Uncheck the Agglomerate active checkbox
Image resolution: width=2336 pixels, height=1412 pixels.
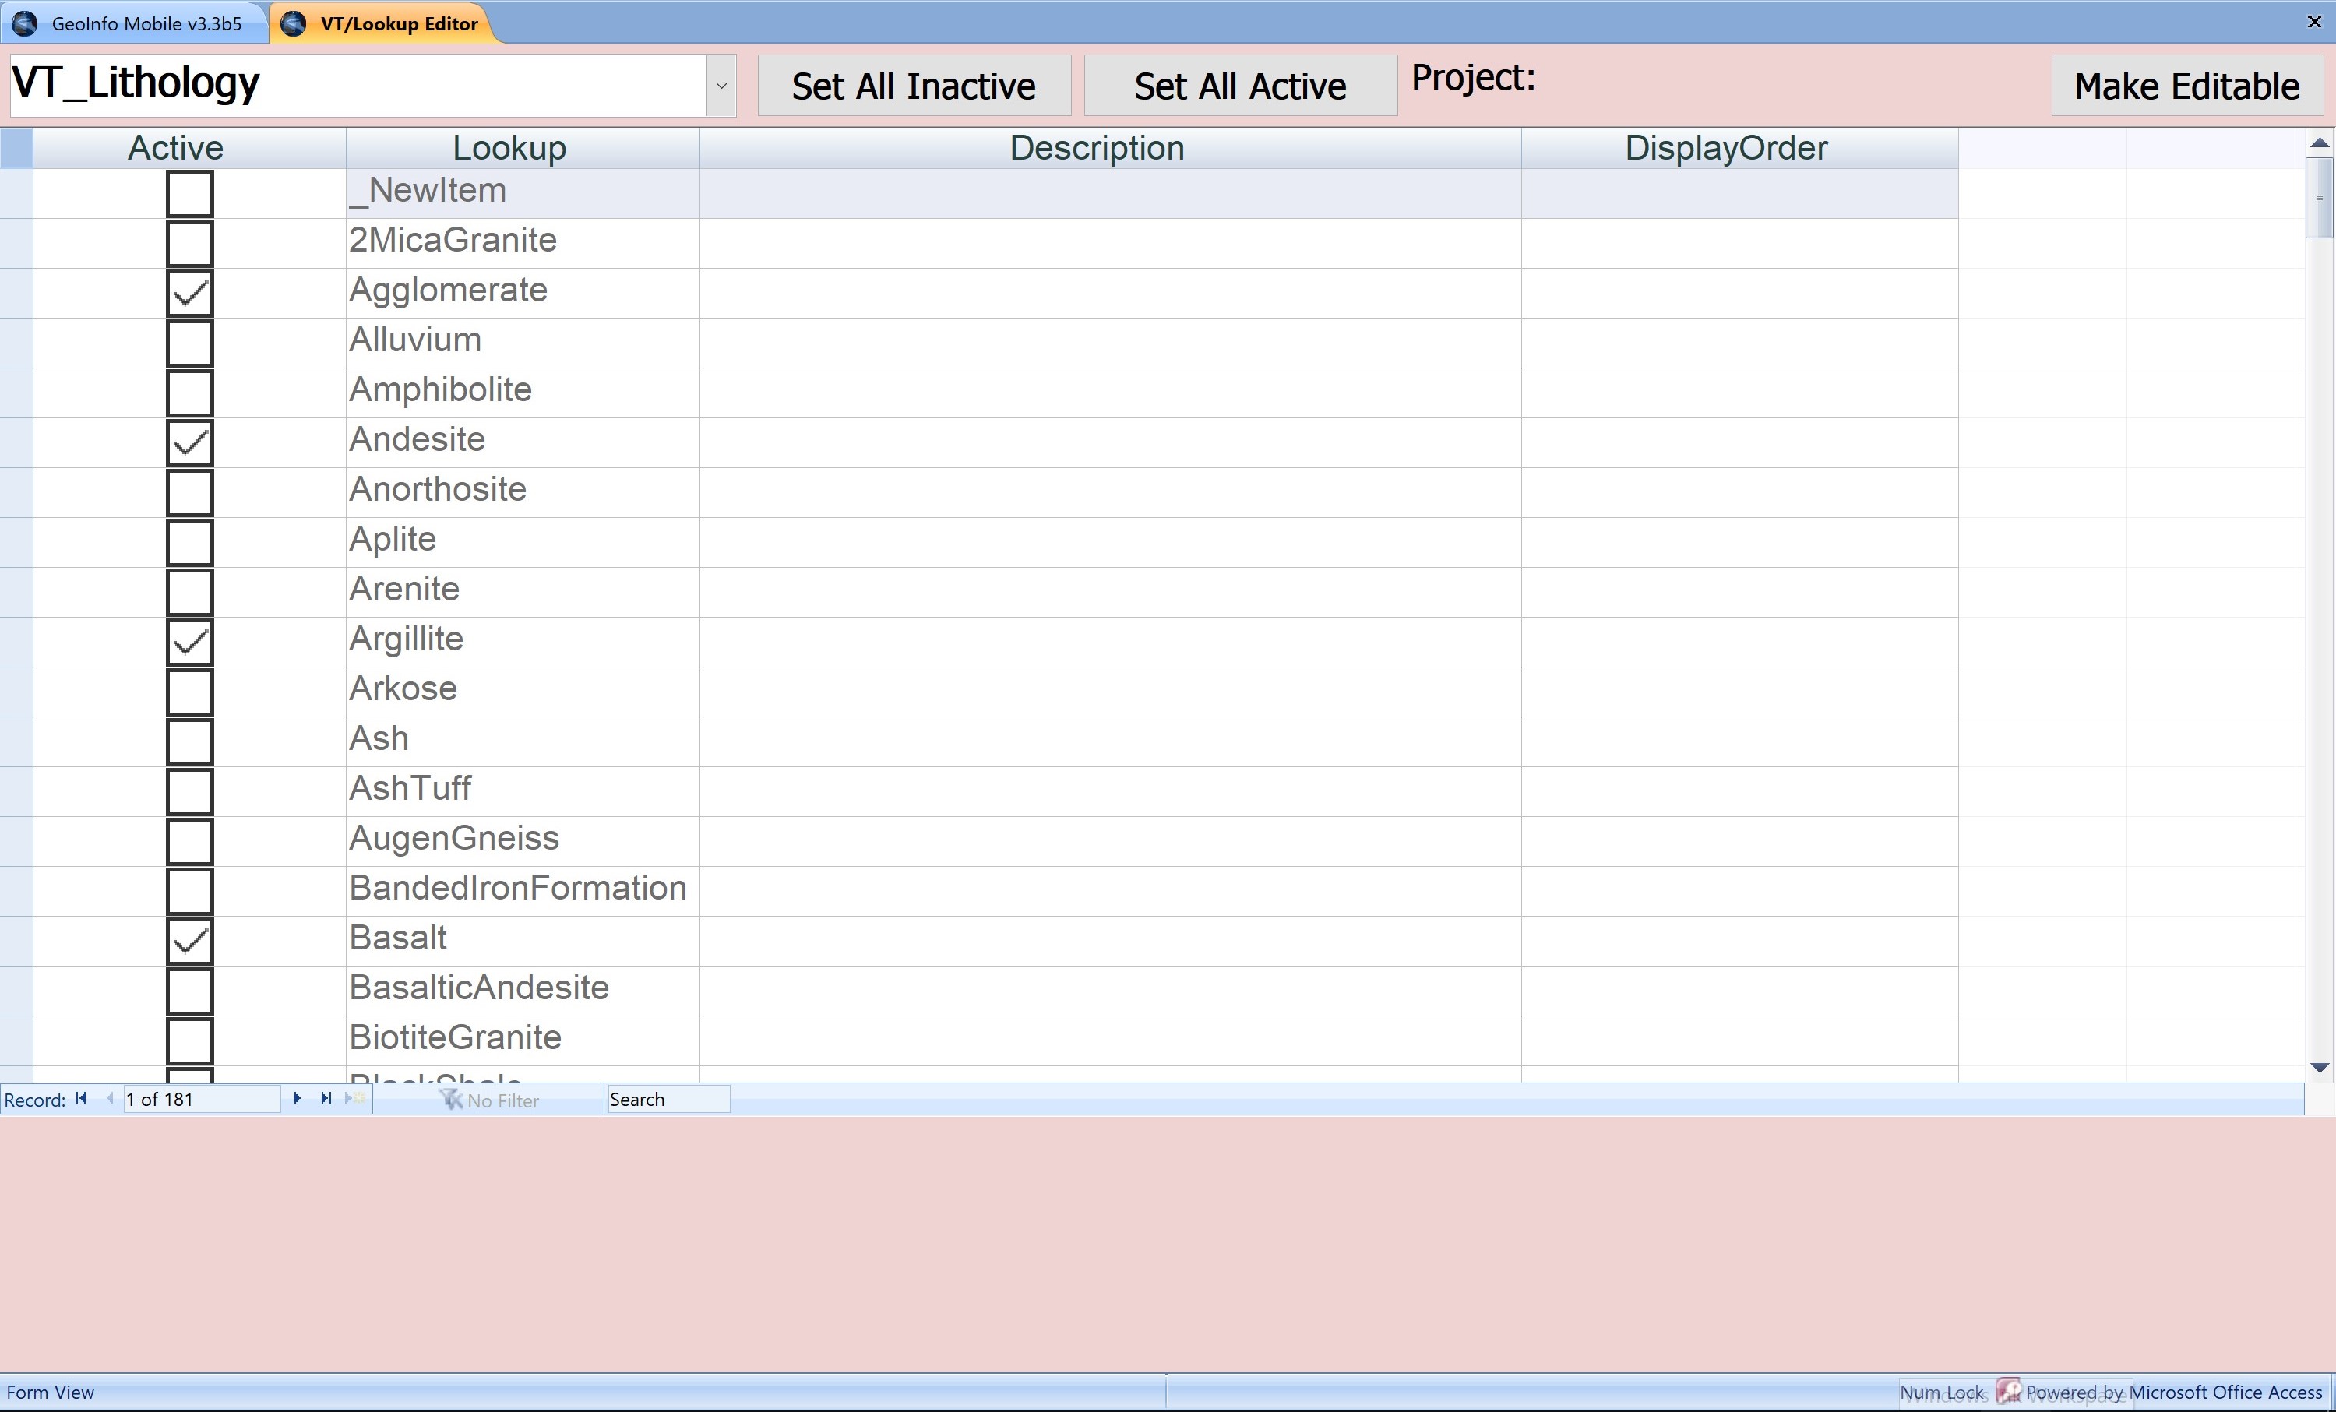pos(189,293)
